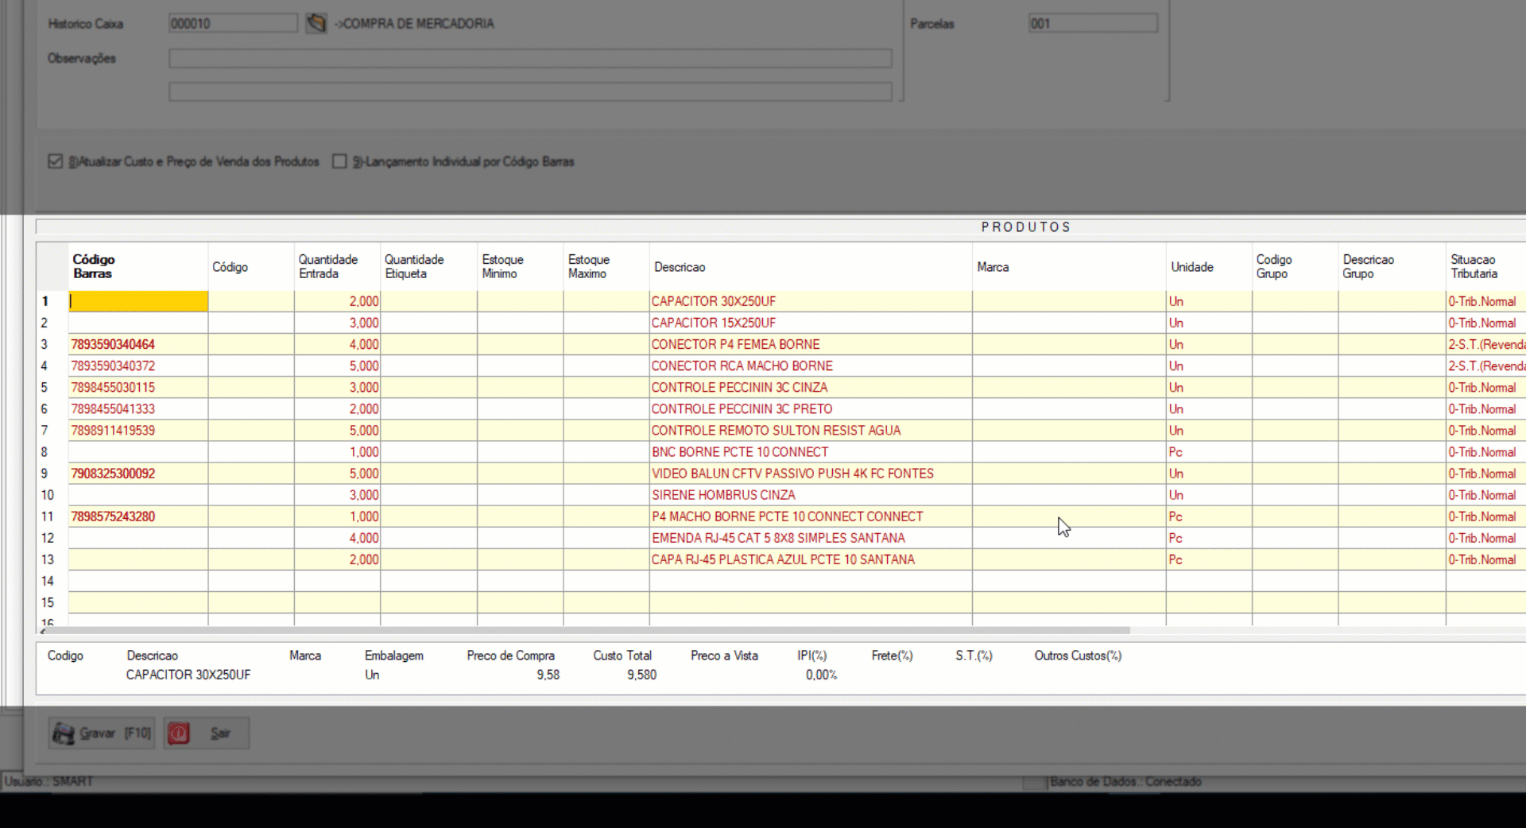The width and height of the screenshot is (1526, 828).
Task: Click the Gravar [F10] save button
Action: pos(102,733)
